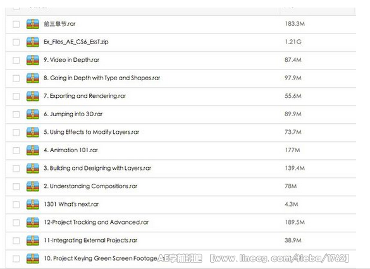The width and height of the screenshot is (370, 269).
Task: Open 6. Jumping into 3D.rar
Action: pyautogui.click(x=73, y=114)
